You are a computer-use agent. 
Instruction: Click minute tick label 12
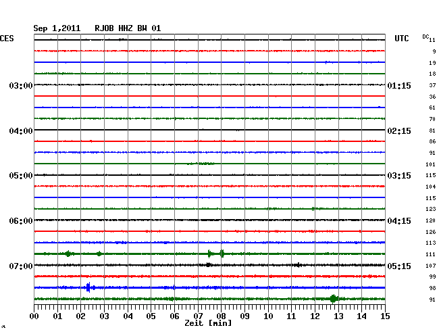tap(315, 316)
